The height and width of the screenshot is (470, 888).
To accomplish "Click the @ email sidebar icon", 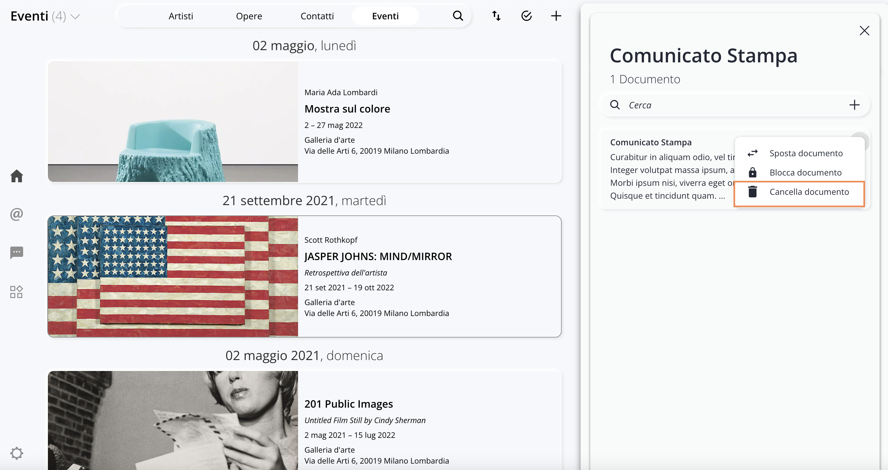I will [x=16, y=214].
